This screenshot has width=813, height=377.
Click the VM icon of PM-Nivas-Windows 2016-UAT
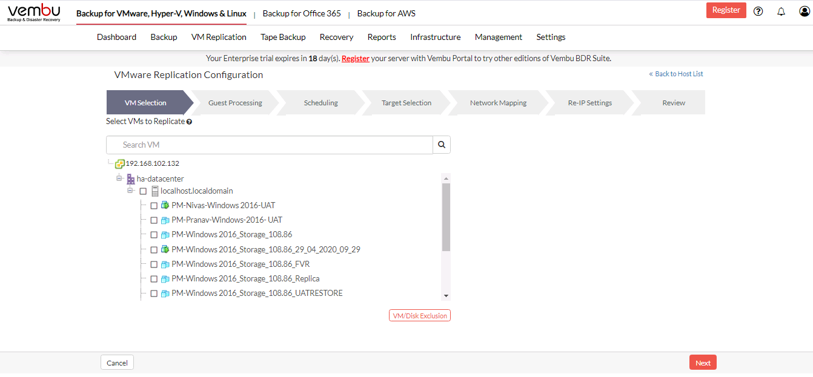(x=165, y=206)
